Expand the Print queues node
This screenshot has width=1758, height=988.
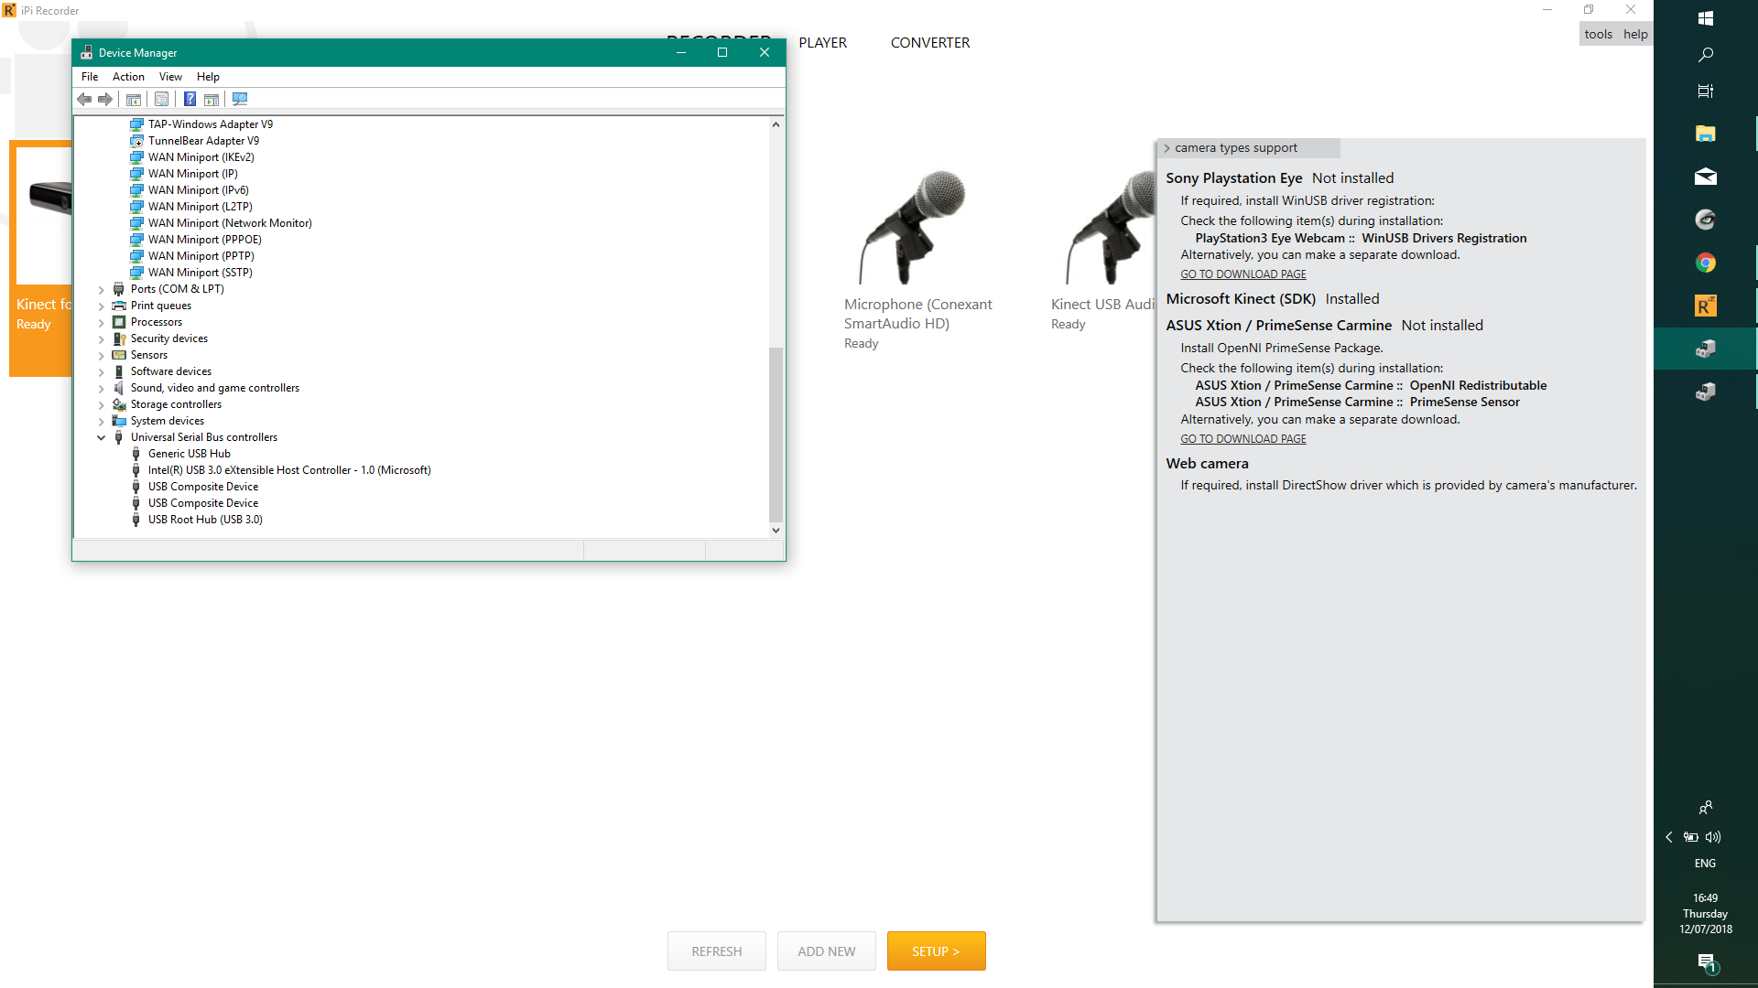102,306
